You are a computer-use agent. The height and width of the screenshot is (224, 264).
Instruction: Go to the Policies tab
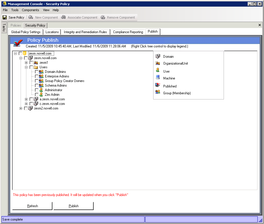(x=16, y=25)
